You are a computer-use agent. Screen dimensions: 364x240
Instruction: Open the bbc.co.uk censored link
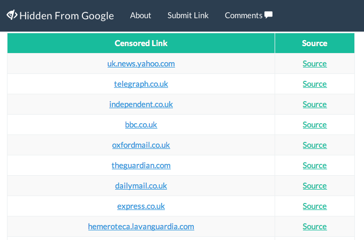pos(141,125)
